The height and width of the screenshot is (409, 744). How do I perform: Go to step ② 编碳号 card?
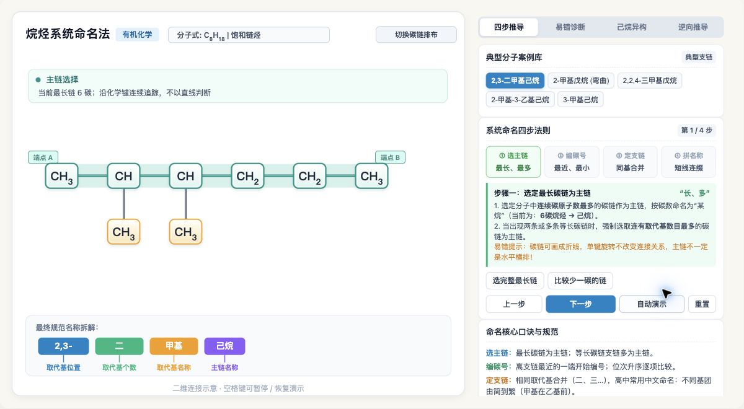[572, 162]
